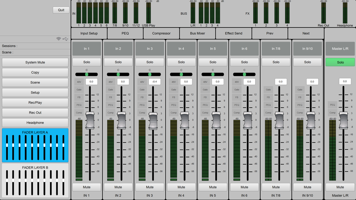356x200 pixels.
Task: Click the In 5 fader knob
Action: pos(213,120)
